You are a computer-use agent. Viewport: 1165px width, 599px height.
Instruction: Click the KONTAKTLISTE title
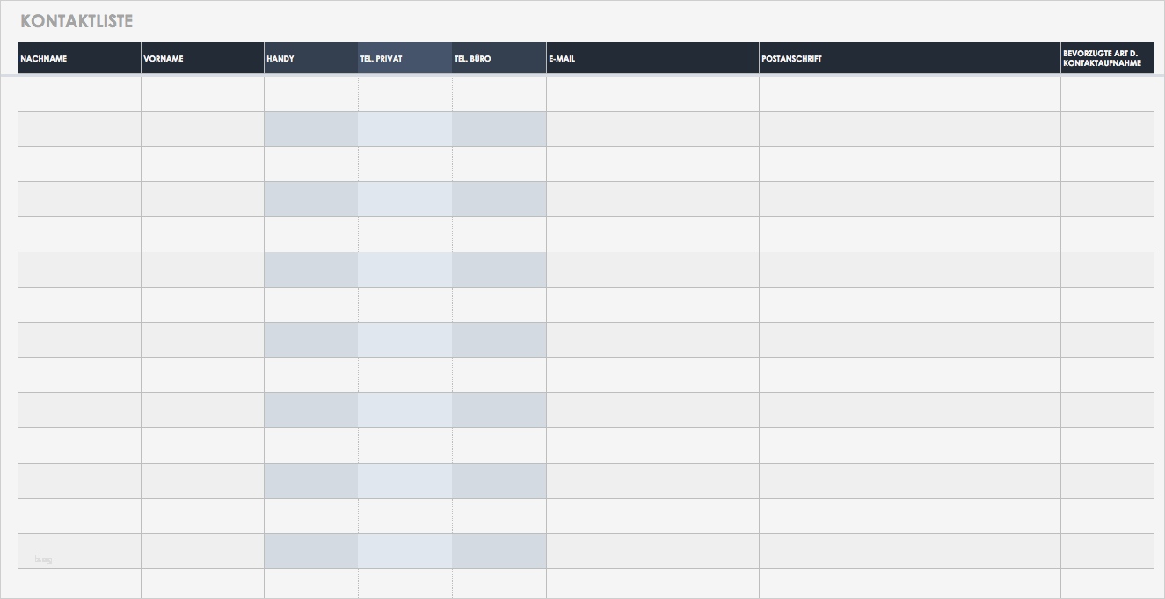click(x=76, y=21)
